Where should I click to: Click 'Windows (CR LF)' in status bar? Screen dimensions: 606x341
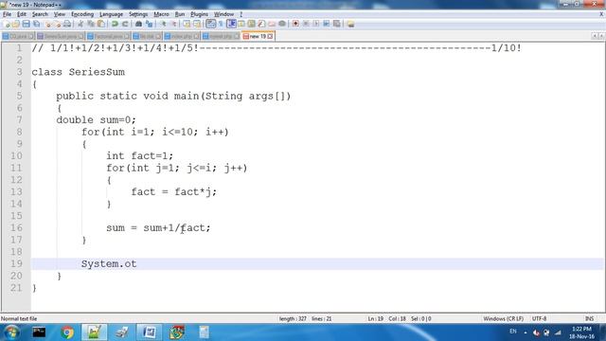503,319
